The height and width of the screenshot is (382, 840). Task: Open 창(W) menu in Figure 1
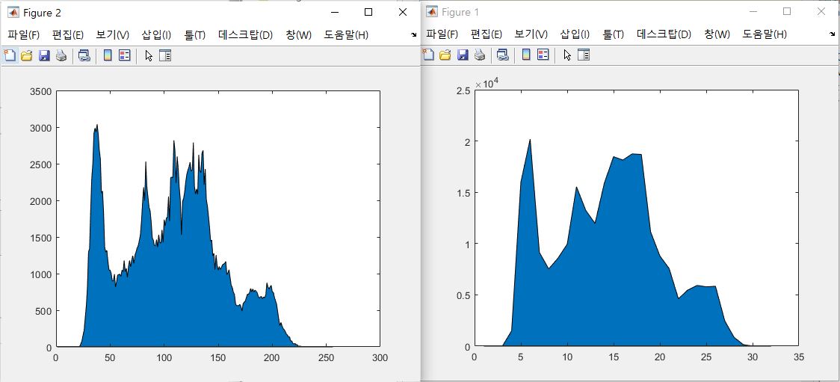pyautogui.click(x=717, y=34)
